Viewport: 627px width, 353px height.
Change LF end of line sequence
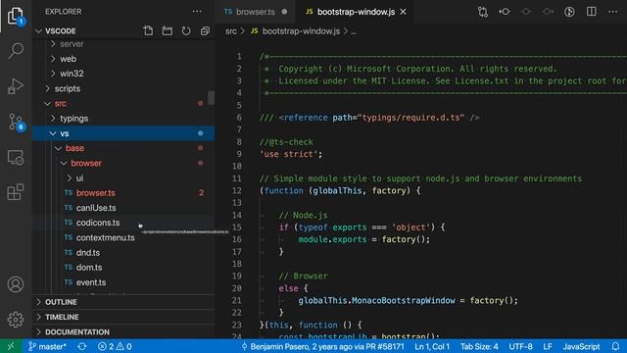pyautogui.click(x=548, y=346)
